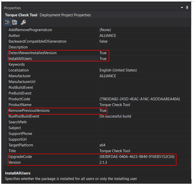194x185 pixels.
Task: Select the TargetPlatform property name
Action: pos(21,145)
